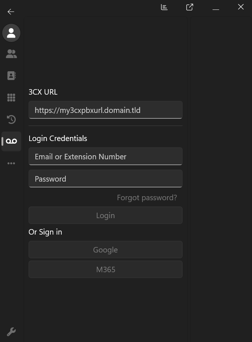Open the voicemail icon in sidebar

click(x=11, y=141)
